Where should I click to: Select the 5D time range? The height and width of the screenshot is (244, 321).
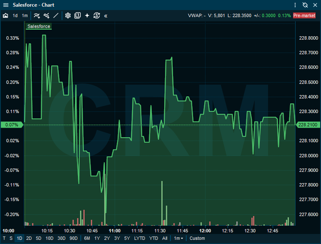(x=39, y=238)
